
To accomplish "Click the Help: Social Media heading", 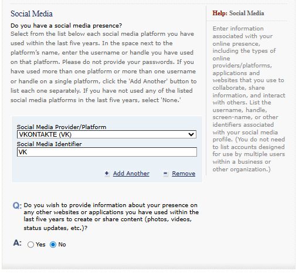I will pyautogui.click(x=238, y=13).
